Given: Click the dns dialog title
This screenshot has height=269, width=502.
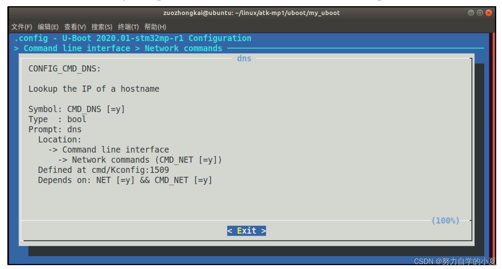Looking at the screenshot, I should pos(244,58).
